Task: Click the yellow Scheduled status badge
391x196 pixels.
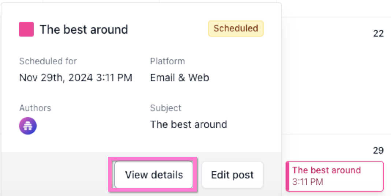Action: click(x=236, y=29)
